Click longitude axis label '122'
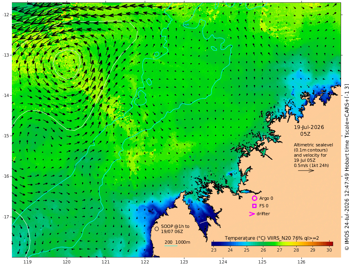The image size is (349, 269). [145, 262]
